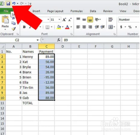Screen dimensions: 140x135
Task: Click cell with name Bryle
Action: pos(30,67)
